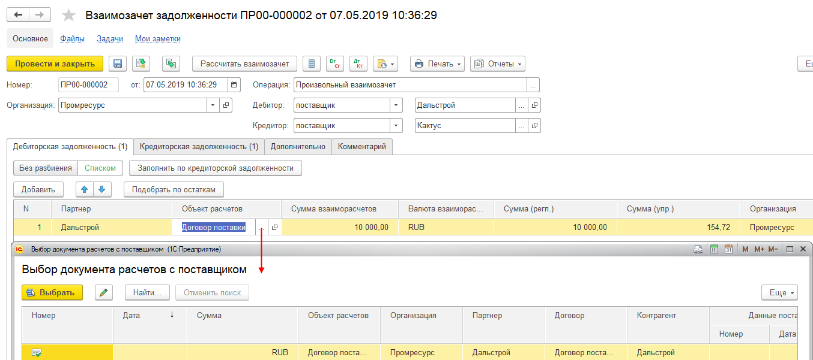Maximize the selection dialog window
The width and height of the screenshot is (813, 360).
(x=790, y=249)
